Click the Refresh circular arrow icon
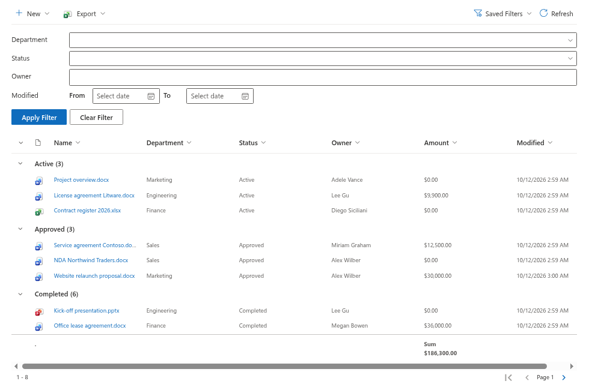Viewport: 589px width, 387px height. (x=543, y=13)
